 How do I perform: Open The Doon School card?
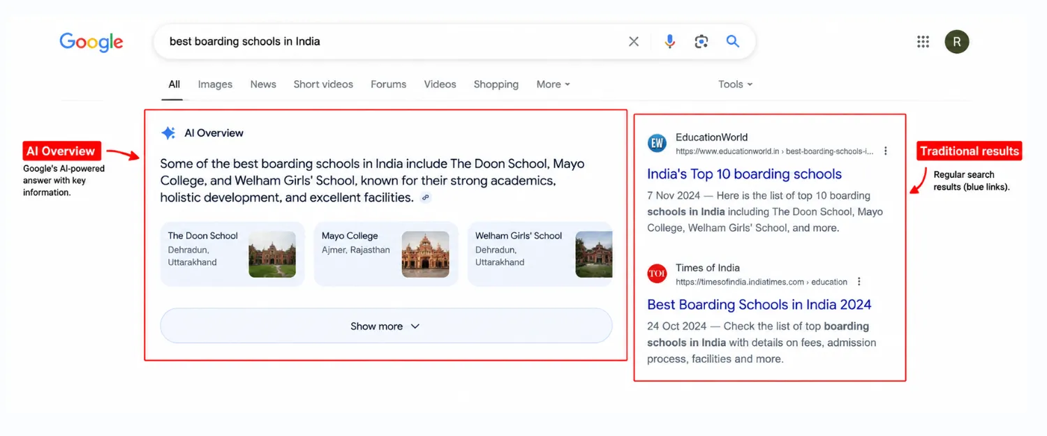(x=232, y=254)
